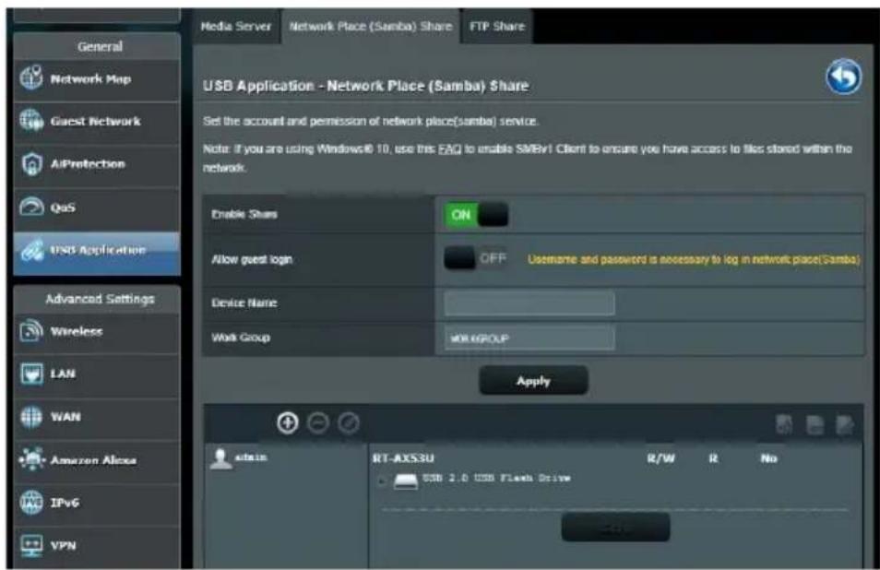Select the QoS sidebar item
Image resolution: width=880 pixels, height=570 pixels.
tap(97, 208)
